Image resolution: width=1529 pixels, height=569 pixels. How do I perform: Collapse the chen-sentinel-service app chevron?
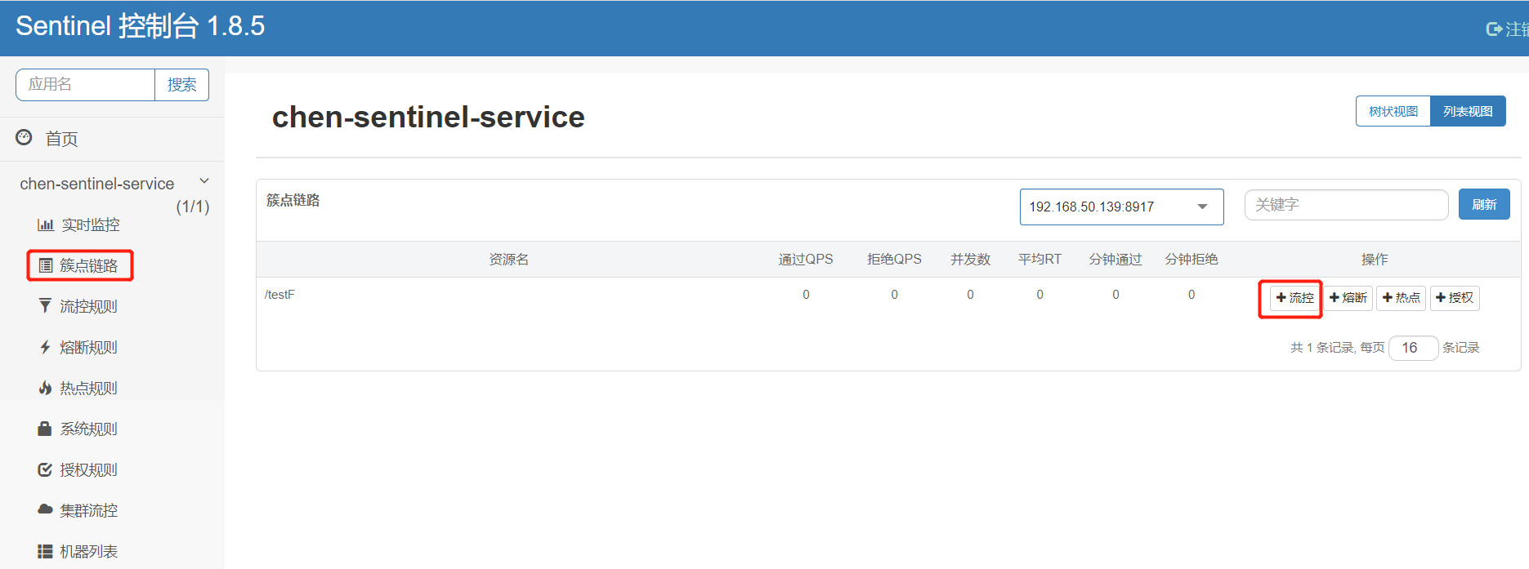click(204, 181)
